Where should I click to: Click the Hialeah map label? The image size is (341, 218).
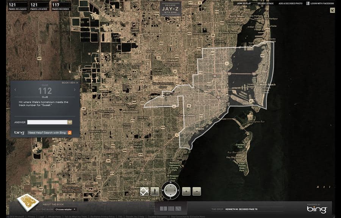173,60
